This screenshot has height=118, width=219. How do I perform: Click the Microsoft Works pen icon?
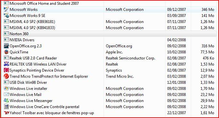(x=6, y=10)
